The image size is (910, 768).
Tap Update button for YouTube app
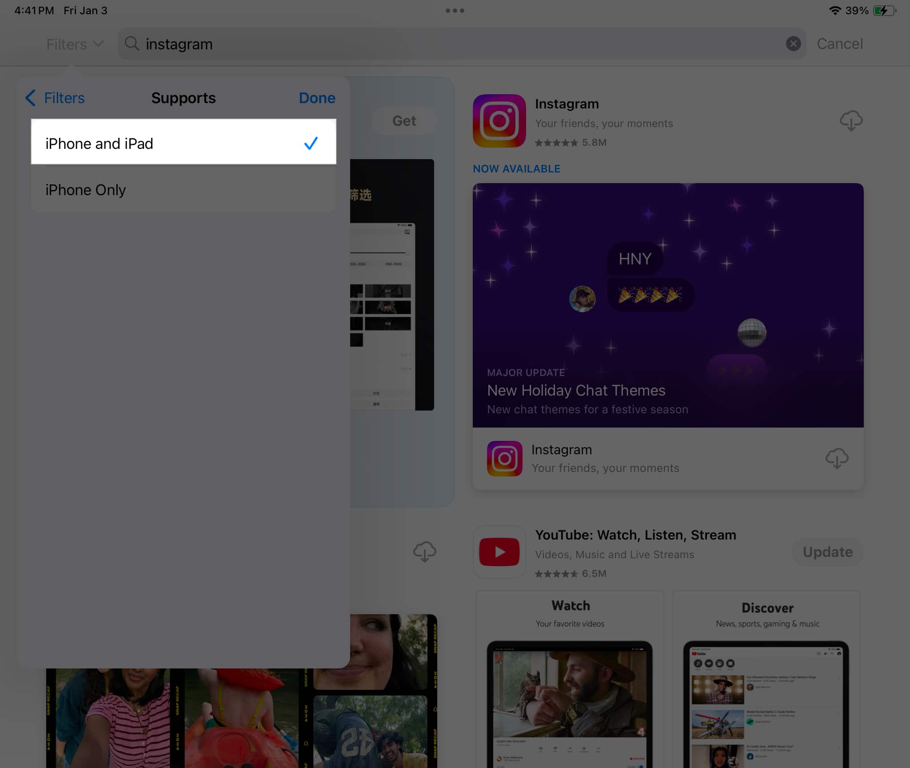point(826,551)
